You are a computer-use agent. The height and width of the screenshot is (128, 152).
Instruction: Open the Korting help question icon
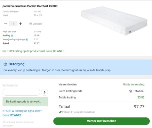12,36
